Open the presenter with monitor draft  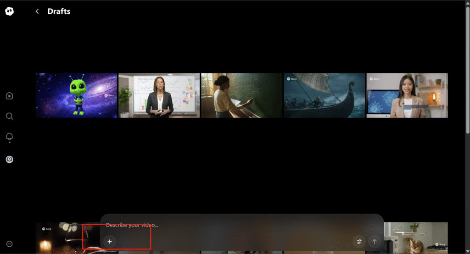click(x=407, y=95)
